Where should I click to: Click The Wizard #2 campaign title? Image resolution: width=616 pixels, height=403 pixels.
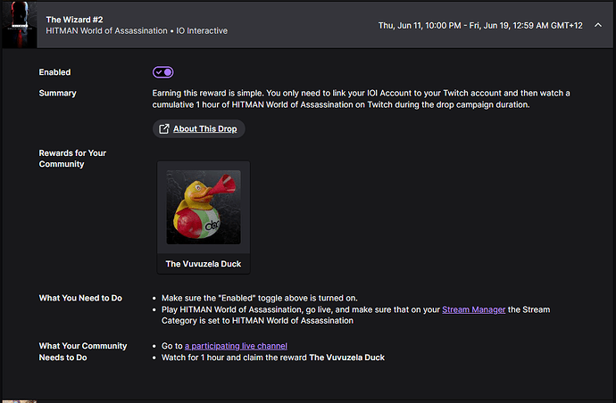(x=74, y=20)
